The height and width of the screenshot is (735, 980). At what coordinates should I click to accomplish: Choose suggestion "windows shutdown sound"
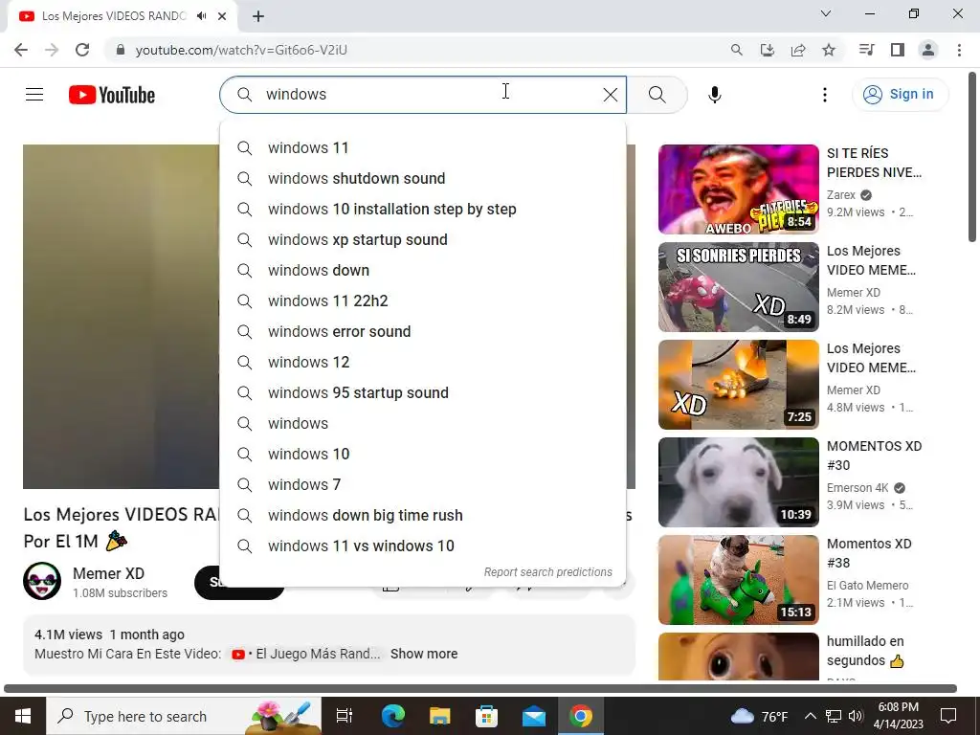tap(422, 179)
